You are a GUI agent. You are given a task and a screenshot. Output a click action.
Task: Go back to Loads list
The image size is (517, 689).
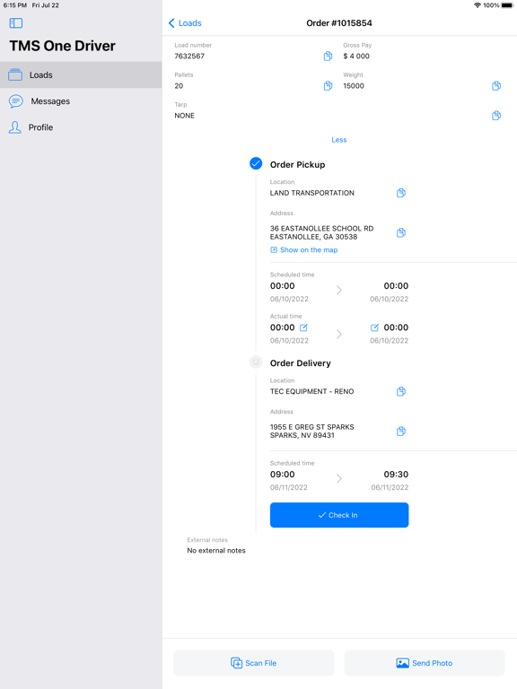pyautogui.click(x=185, y=22)
